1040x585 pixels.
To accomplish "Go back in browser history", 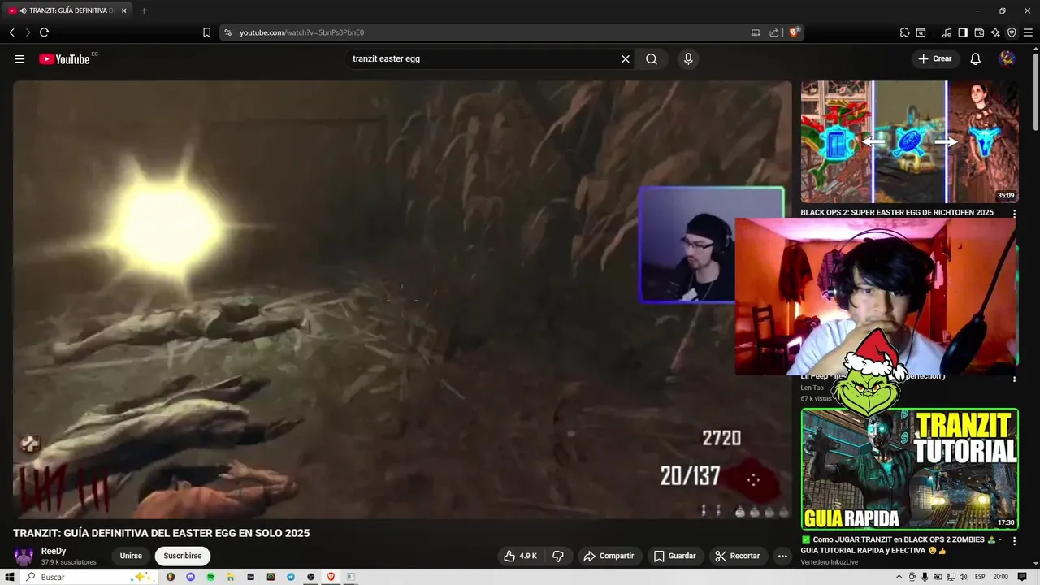I will [11, 32].
